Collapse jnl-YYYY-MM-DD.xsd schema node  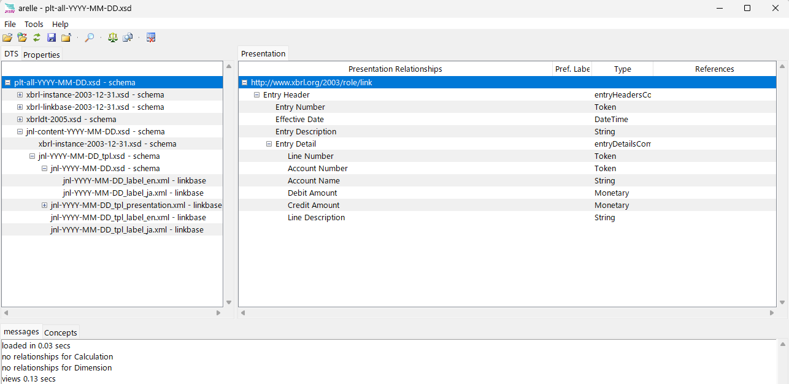point(44,168)
